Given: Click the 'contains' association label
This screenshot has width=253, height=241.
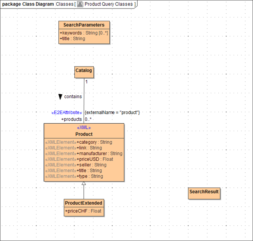Looking at the screenshot, I should tap(73, 97).
